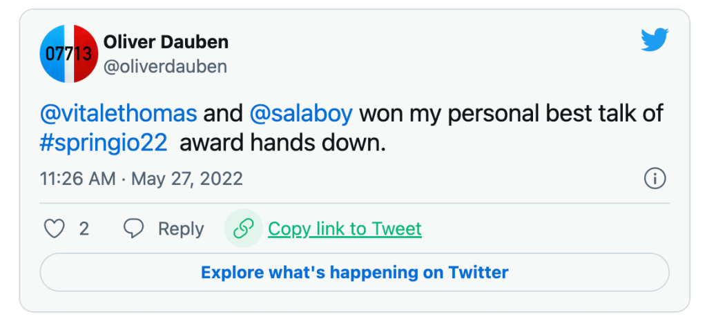Click the 11:26 AM tweet time
This screenshot has width=707, height=332.
tap(78, 179)
